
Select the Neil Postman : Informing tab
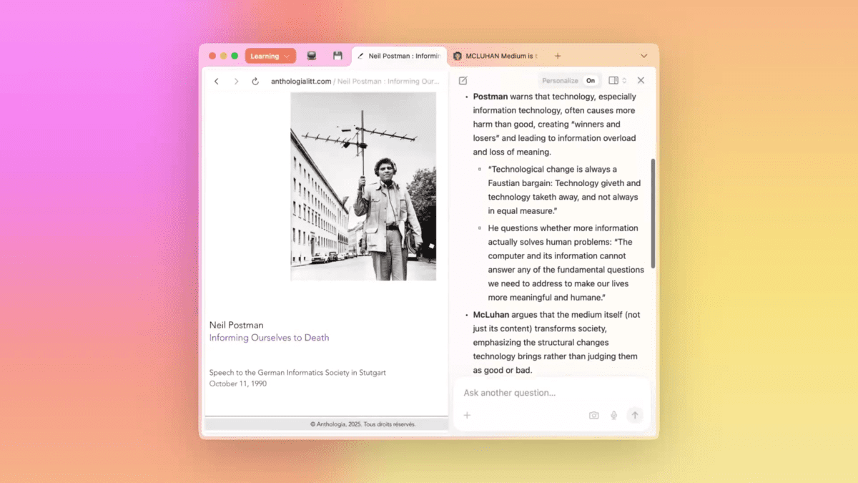[400, 55]
